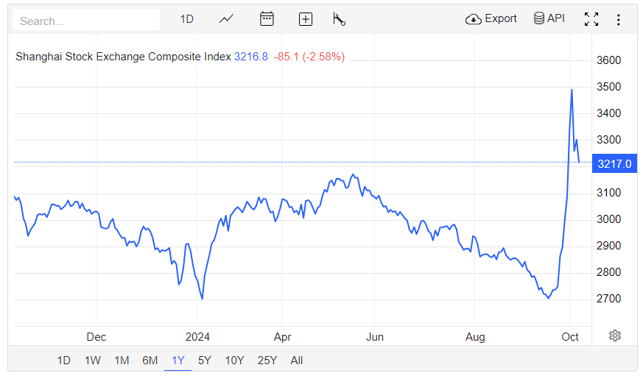The height and width of the screenshot is (376, 643).
Task: Toggle fullscreen chart view
Action: (x=591, y=19)
